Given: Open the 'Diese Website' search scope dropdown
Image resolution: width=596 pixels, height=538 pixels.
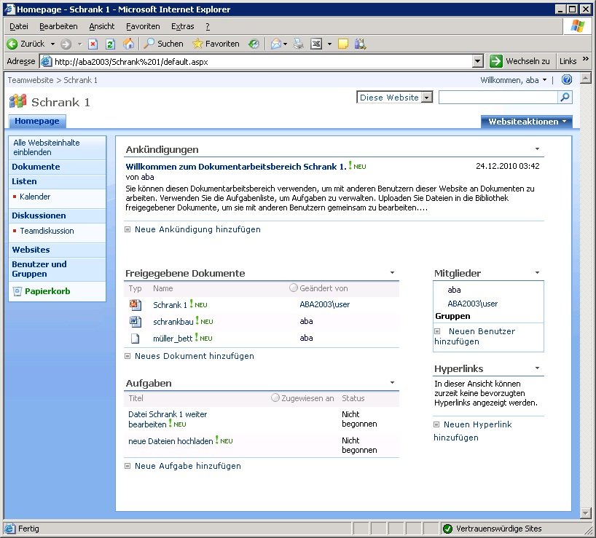Looking at the screenshot, I should click(x=427, y=98).
